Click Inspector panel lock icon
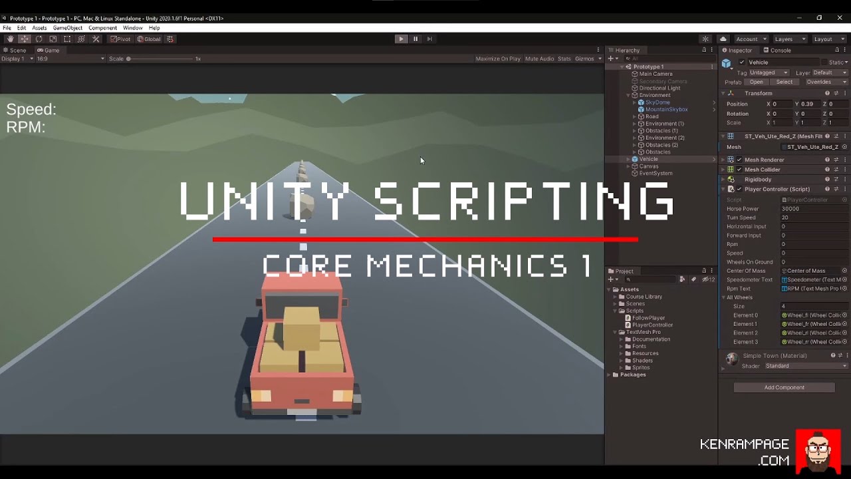Image resolution: width=851 pixels, height=479 pixels. coord(837,50)
